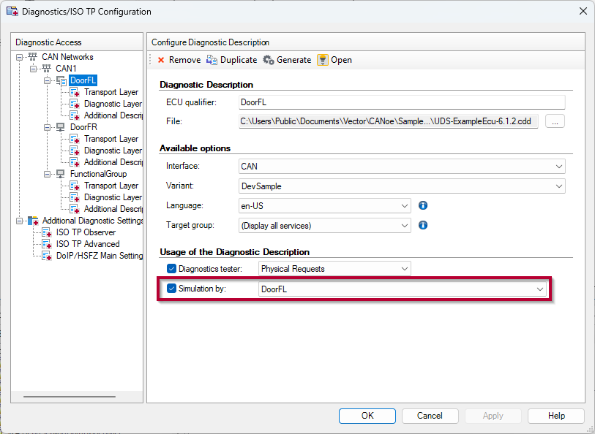Open the Target group dropdown

pyautogui.click(x=325, y=225)
